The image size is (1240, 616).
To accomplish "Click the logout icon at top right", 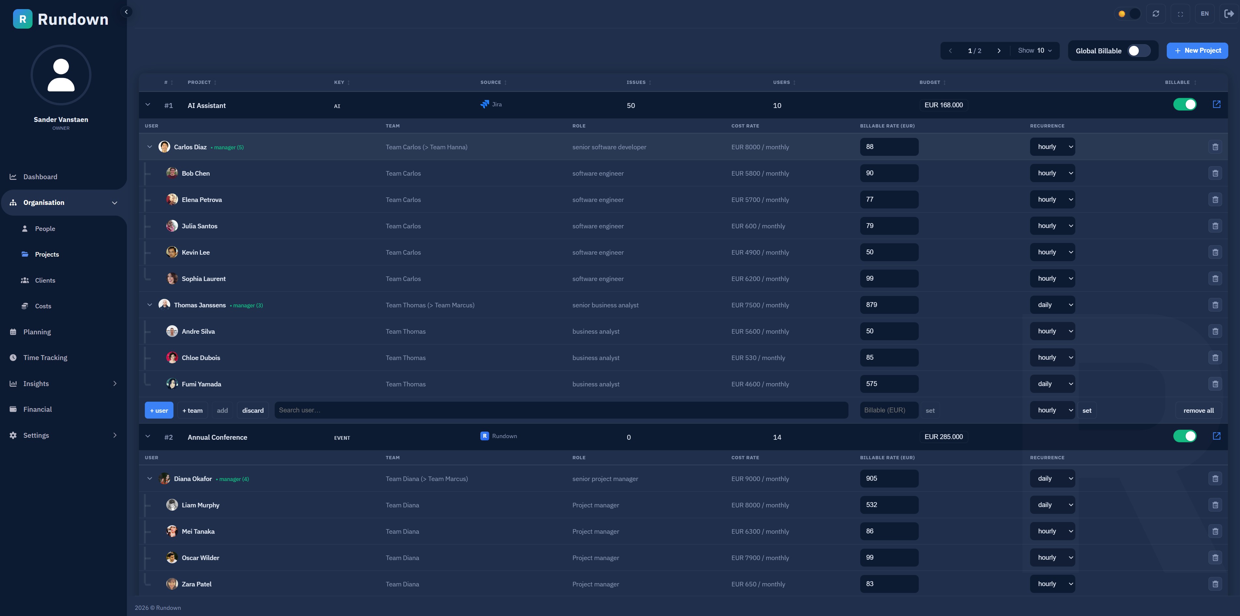I will [1229, 13].
